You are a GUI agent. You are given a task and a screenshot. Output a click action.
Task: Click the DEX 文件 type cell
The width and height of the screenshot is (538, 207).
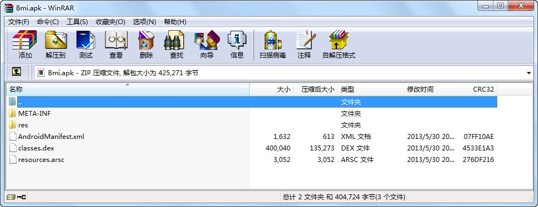[355, 148]
